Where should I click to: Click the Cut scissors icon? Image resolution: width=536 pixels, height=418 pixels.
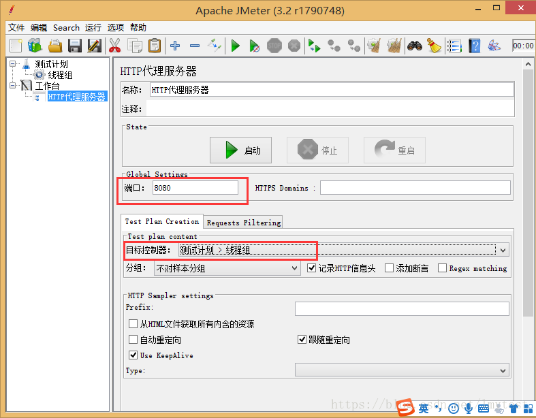(x=115, y=46)
